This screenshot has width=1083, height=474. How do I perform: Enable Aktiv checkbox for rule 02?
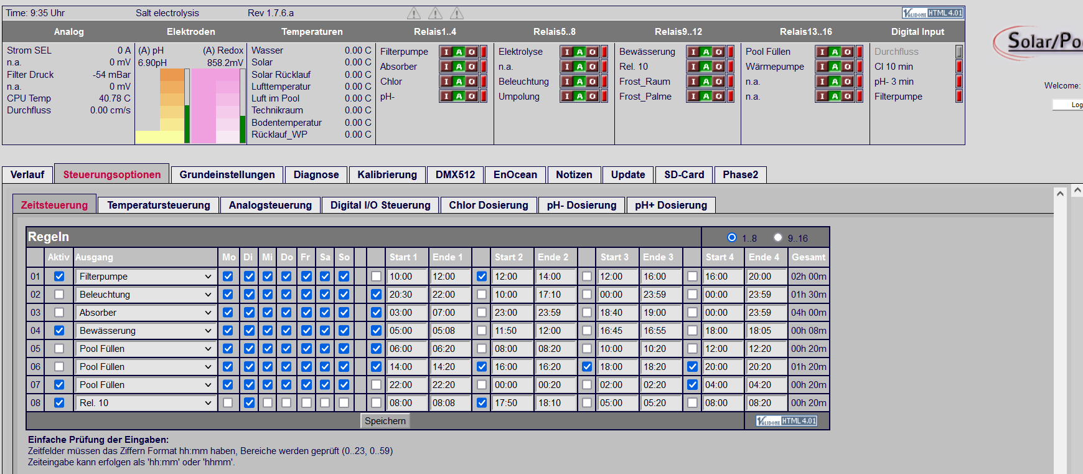point(59,295)
